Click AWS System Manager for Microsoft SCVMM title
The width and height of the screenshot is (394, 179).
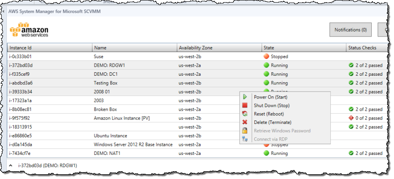coord(55,12)
